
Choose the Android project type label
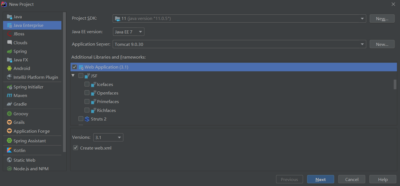pos(22,69)
